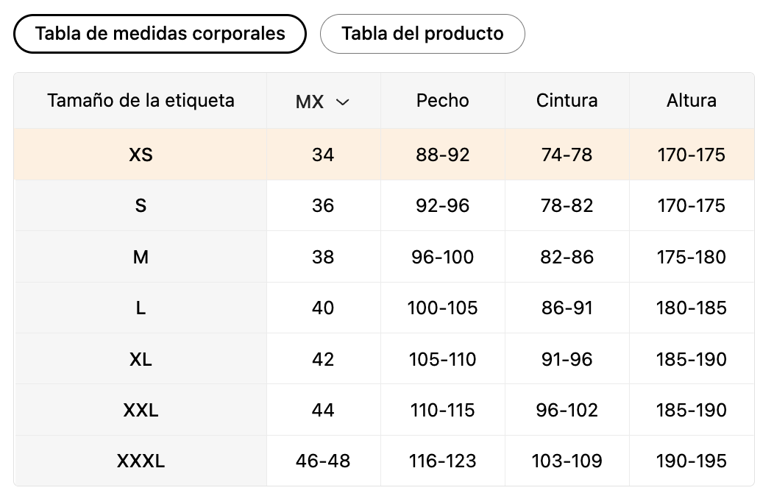Click the 100-105 chest measurement cell

[443, 308]
